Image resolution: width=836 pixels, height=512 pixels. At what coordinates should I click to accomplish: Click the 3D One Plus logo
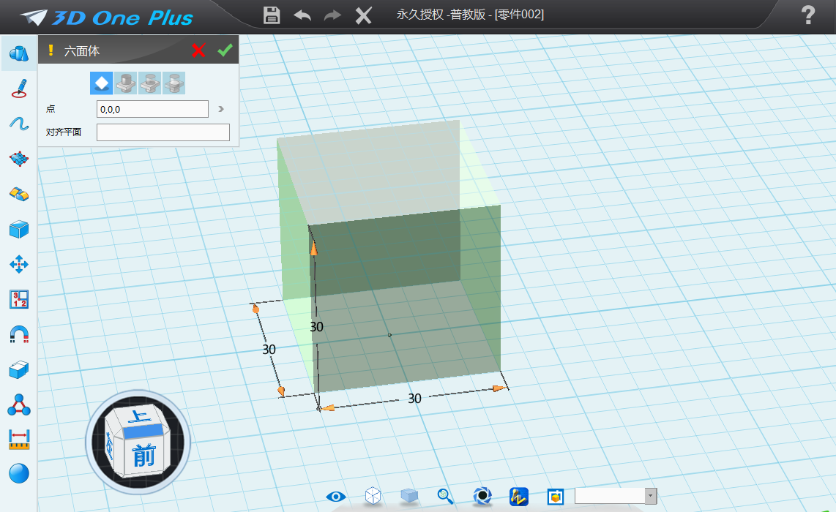107,18
